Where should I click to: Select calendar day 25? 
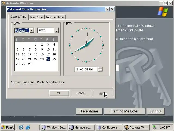tap(54, 59)
